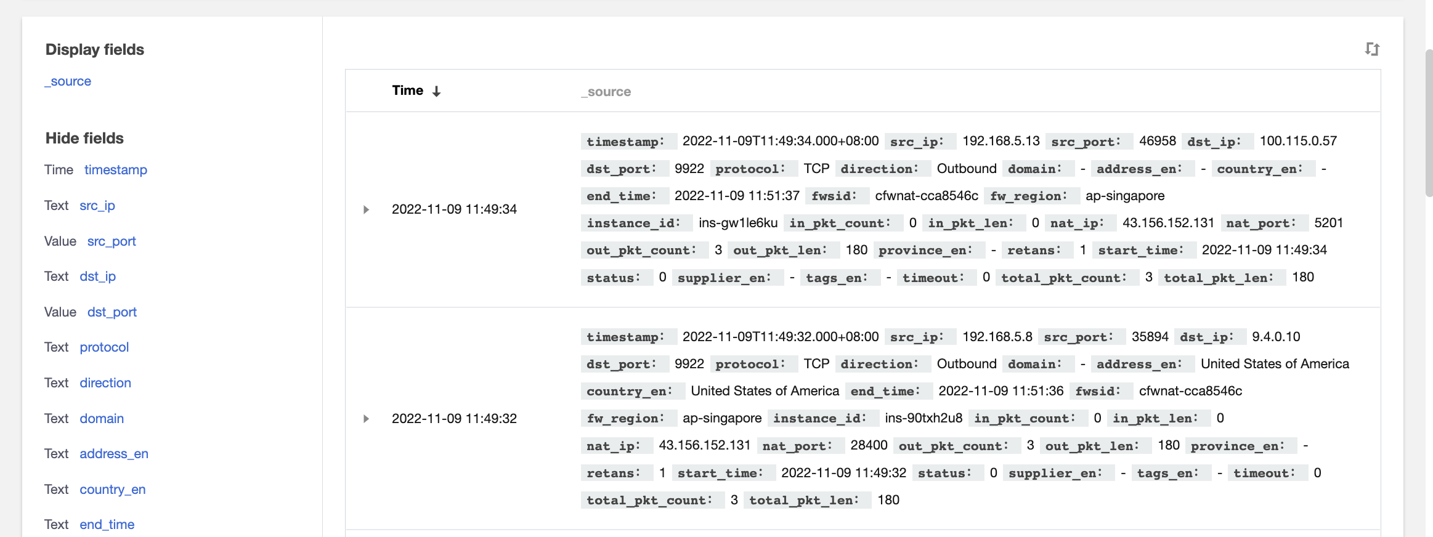Click the layout switch icon above the table
Viewport: 1433px width, 537px height.
click(x=1371, y=49)
